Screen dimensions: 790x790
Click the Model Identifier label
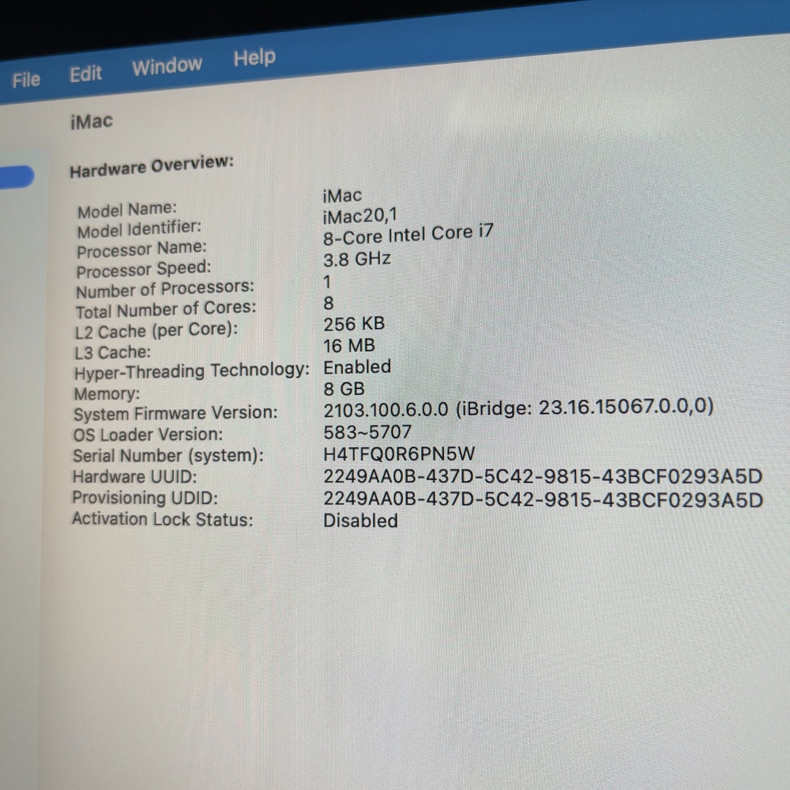(x=139, y=229)
